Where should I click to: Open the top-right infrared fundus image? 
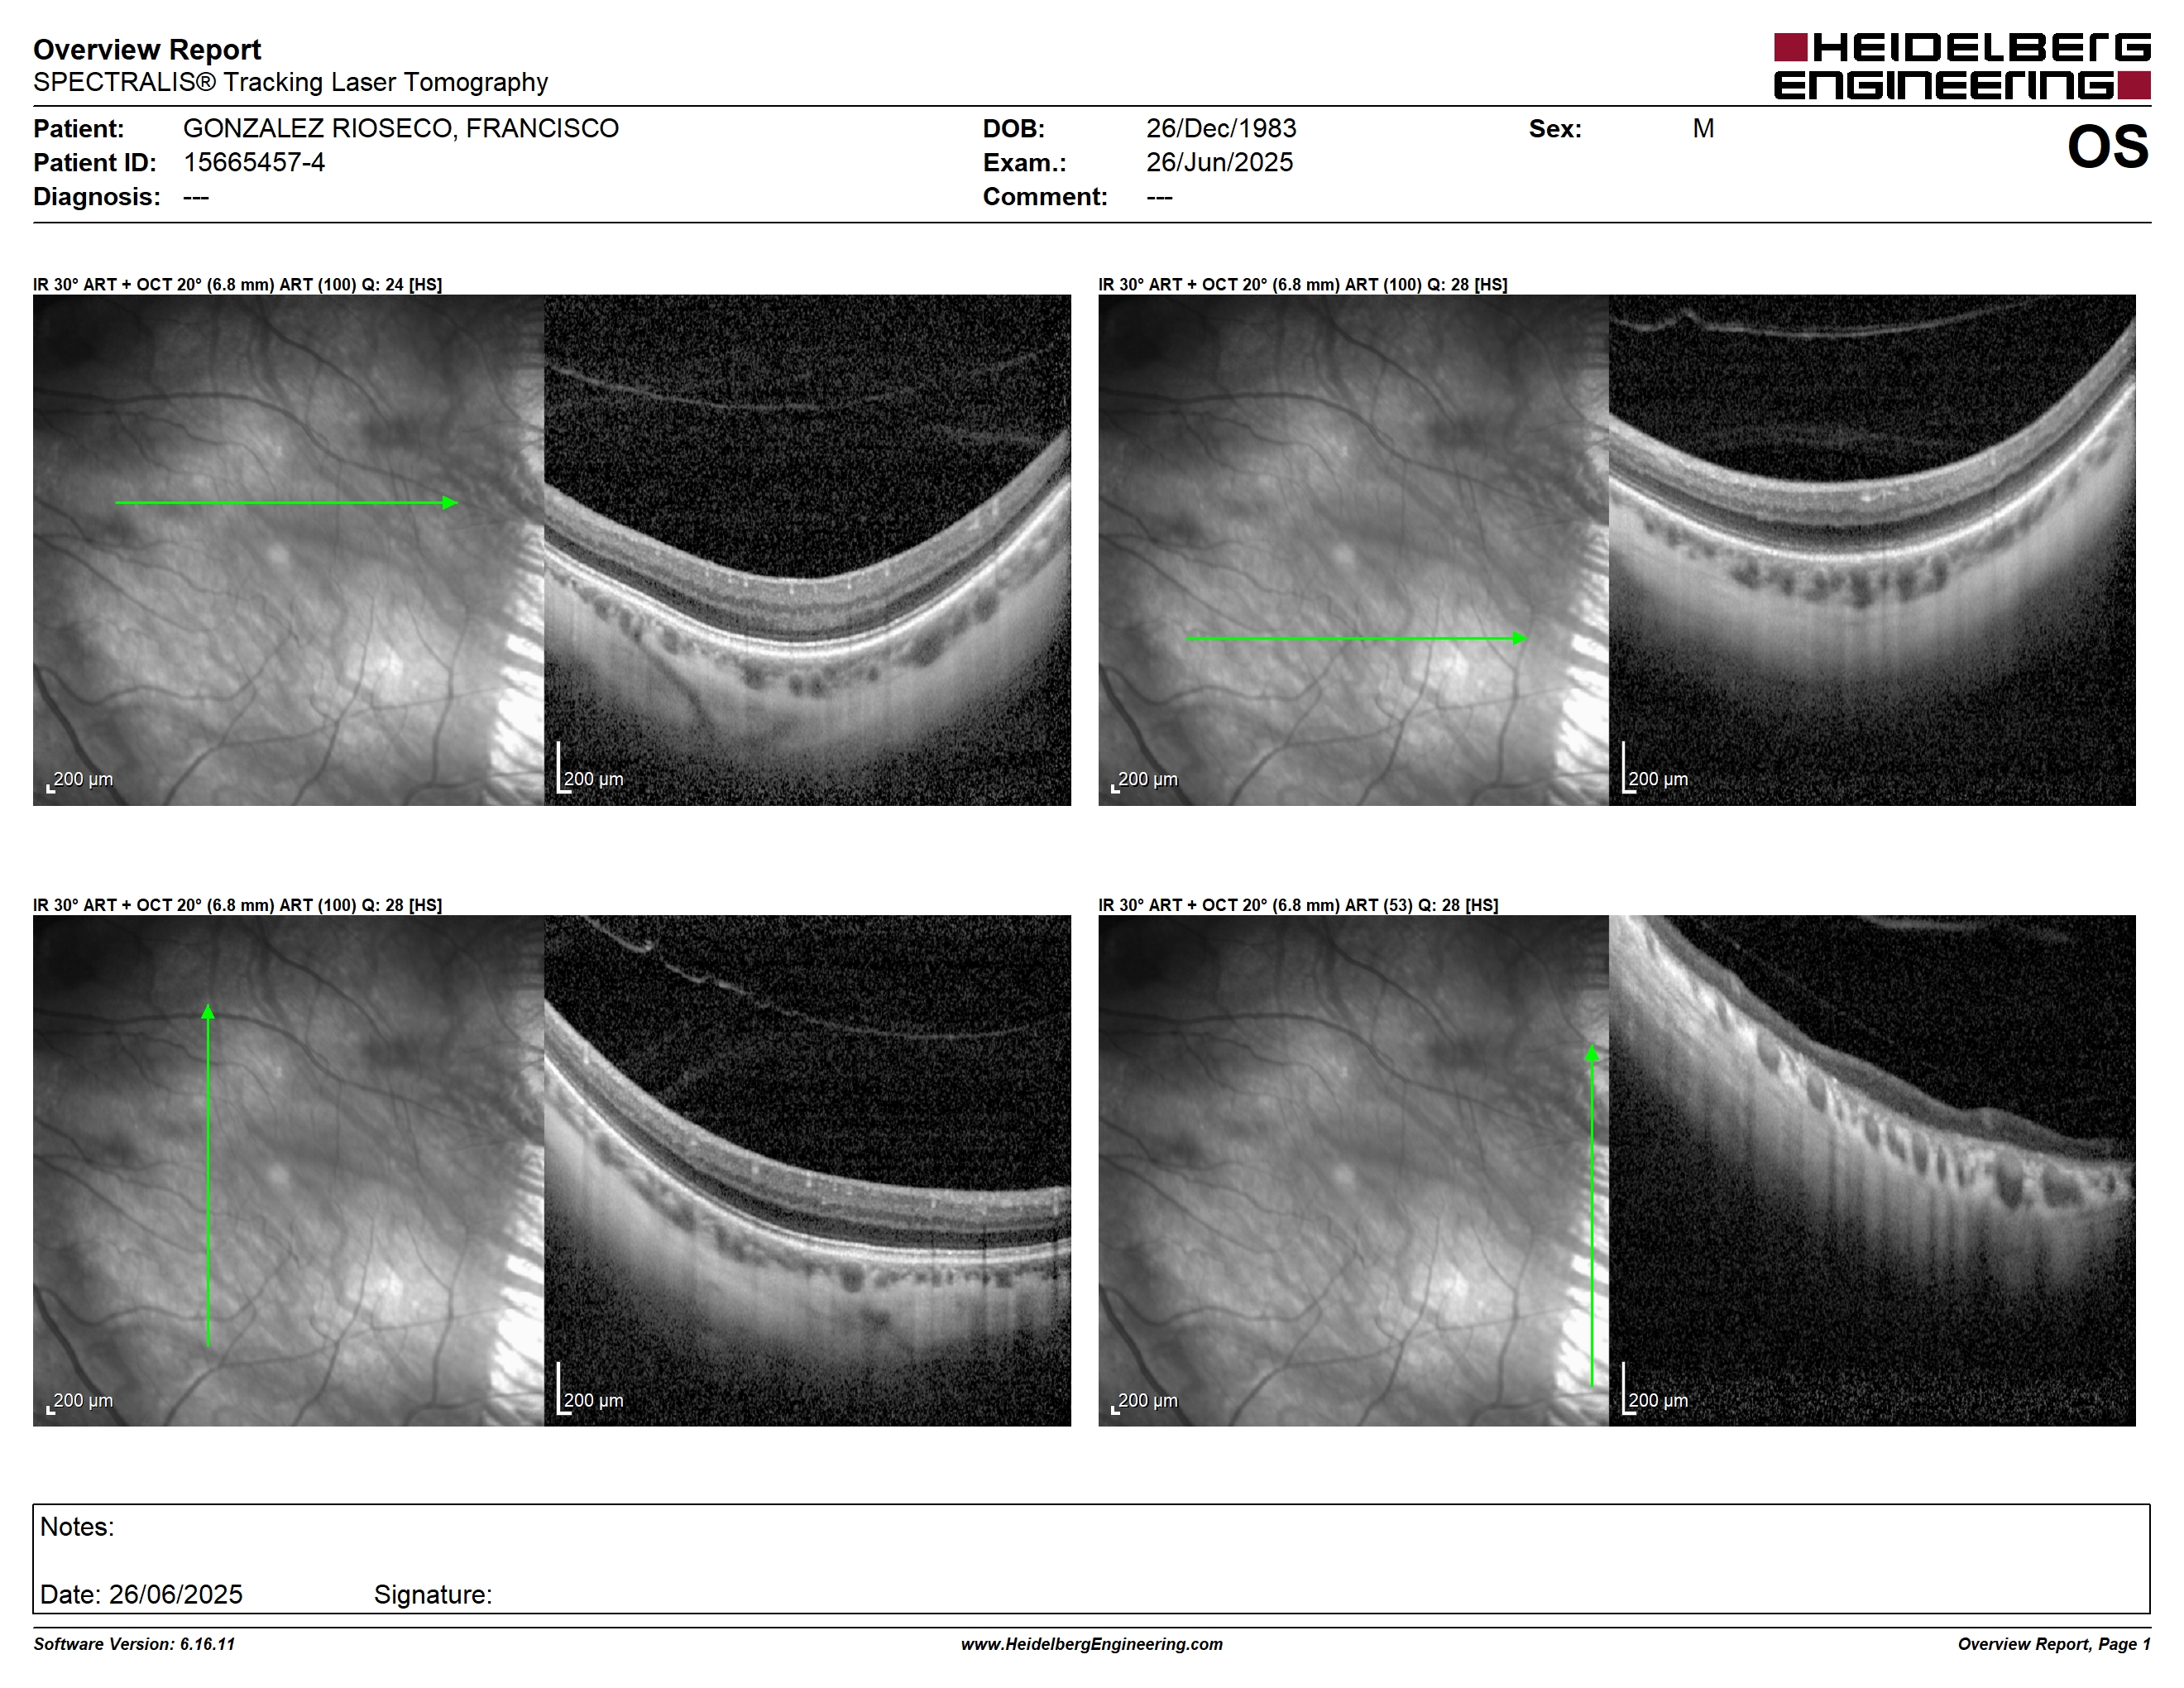click(1353, 550)
